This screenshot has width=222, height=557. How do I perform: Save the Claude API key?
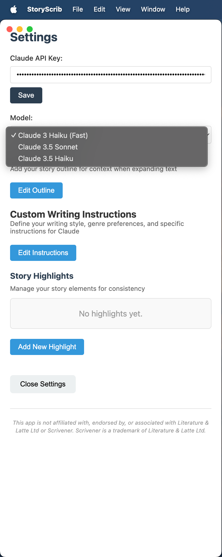click(x=26, y=95)
